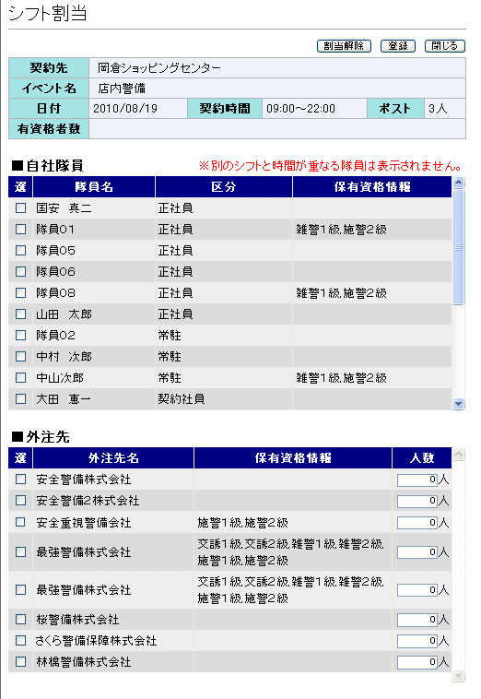
Task: Check the 安全重視警備会社 checkbox
Action: pyautogui.click(x=20, y=522)
